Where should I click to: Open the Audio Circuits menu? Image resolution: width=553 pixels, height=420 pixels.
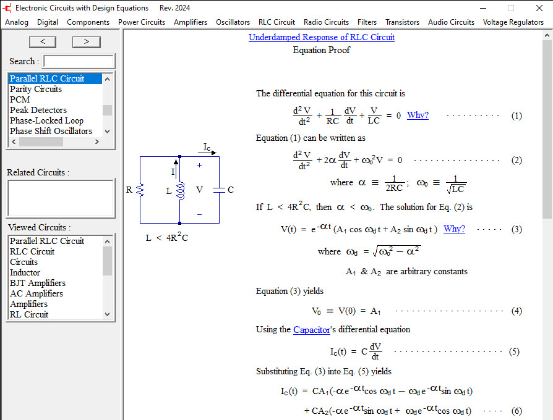(x=451, y=22)
